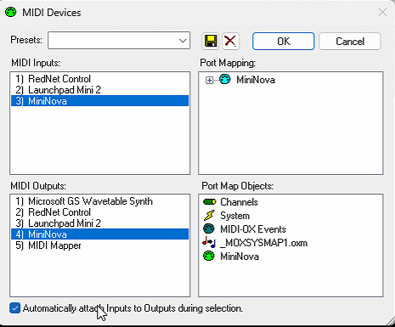Click the Channels label in Port Map Objects
Image resolution: width=395 pixels, height=327 pixels.
tap(239, 202)
